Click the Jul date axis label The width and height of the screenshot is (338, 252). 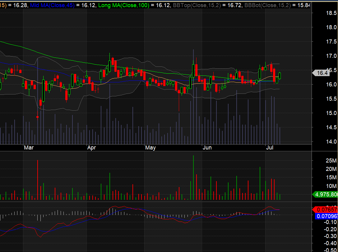(x=270, y=148)
